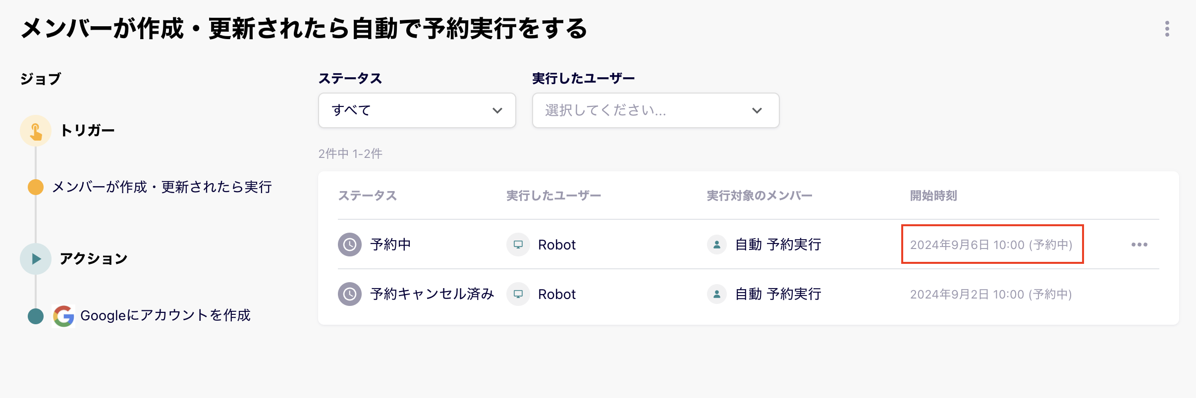
Task: Click the Robot monitor icon in first row
Action: coord(518,245)
